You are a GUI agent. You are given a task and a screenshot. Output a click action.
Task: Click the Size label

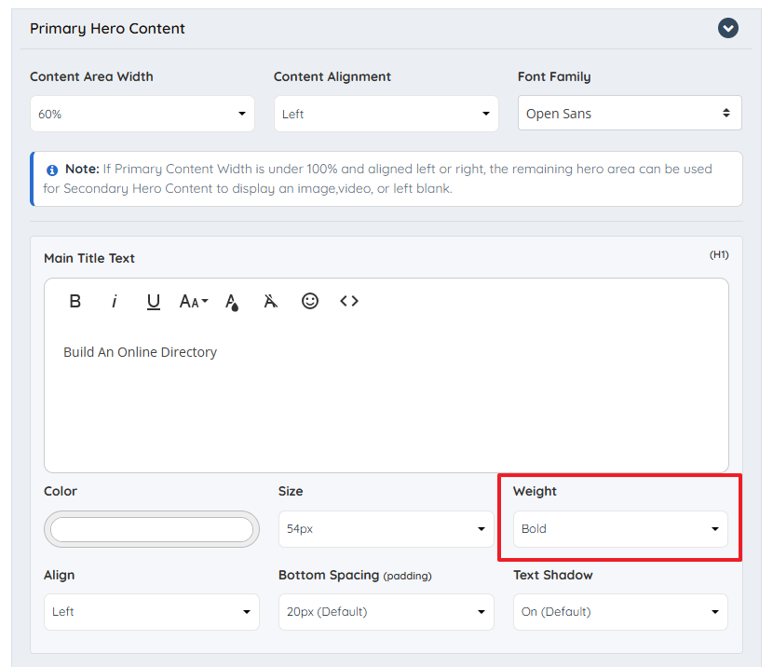(x=291, y=491)
